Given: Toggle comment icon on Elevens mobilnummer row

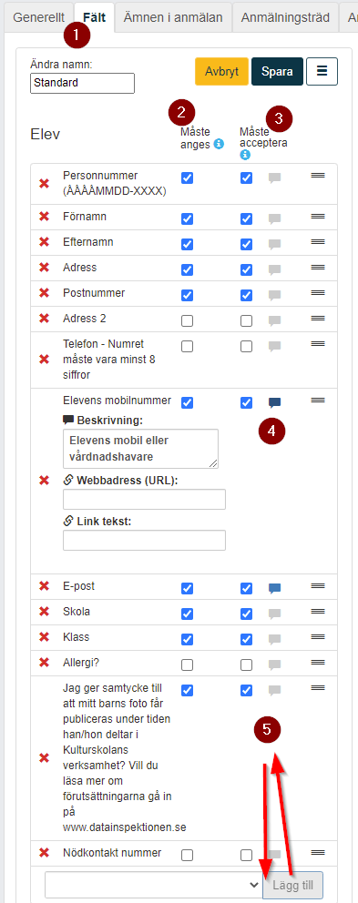Looking at the screenshot, I should point(275,402).
